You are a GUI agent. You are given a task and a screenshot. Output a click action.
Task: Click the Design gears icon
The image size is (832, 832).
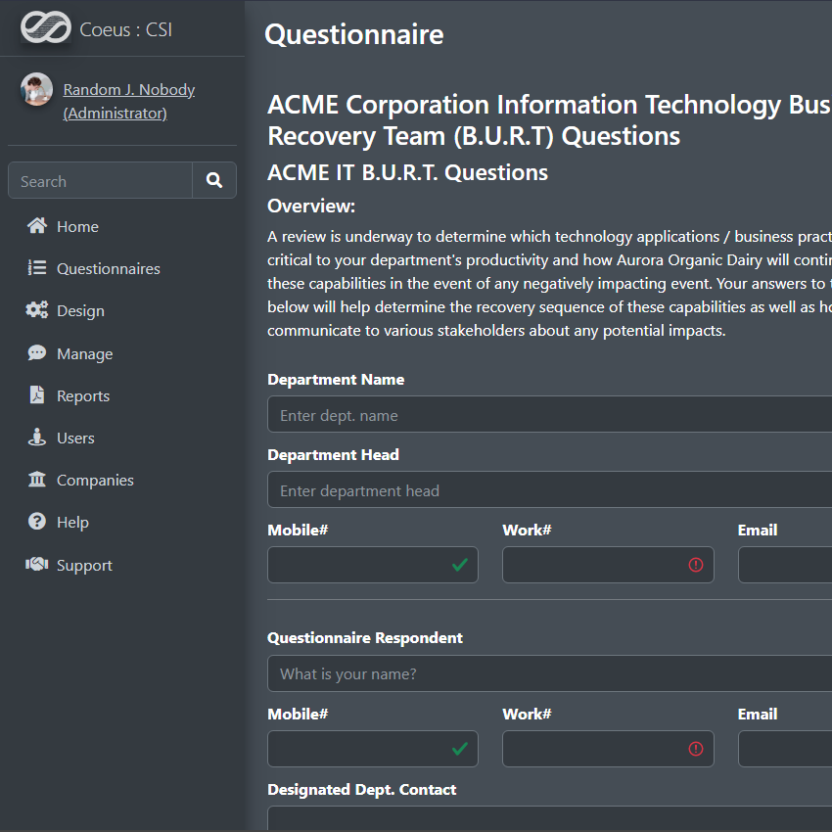[37, 310]
